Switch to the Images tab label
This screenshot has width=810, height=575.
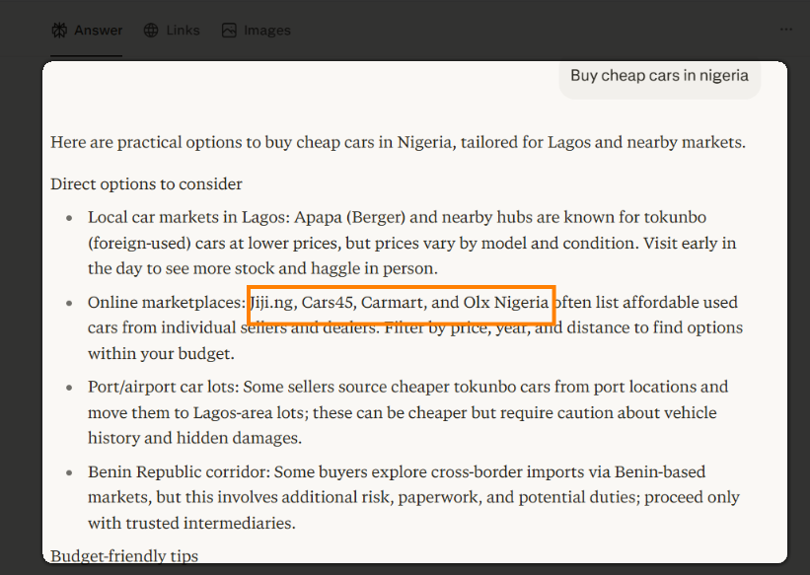[x=267, y=31]
